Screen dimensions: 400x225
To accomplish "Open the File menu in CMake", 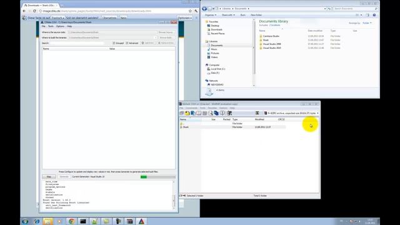I will pyautogui.click(x=44, y=26).
